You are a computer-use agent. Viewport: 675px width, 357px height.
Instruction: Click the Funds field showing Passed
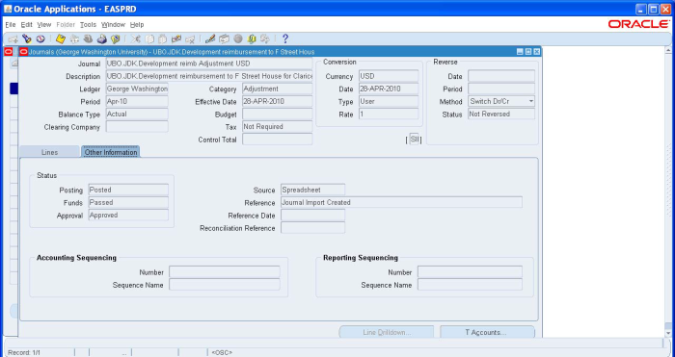click(128, 202)
